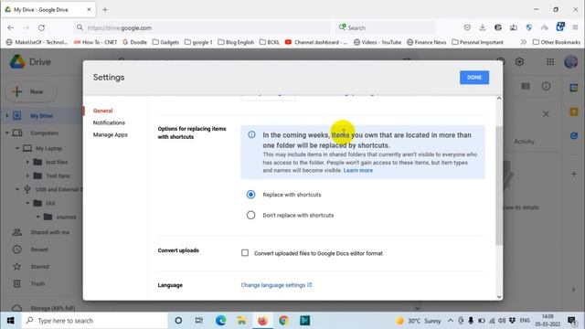Open Starred in Drive sidebar
Screen dimensions: 585x329
[x=39, y=266]
